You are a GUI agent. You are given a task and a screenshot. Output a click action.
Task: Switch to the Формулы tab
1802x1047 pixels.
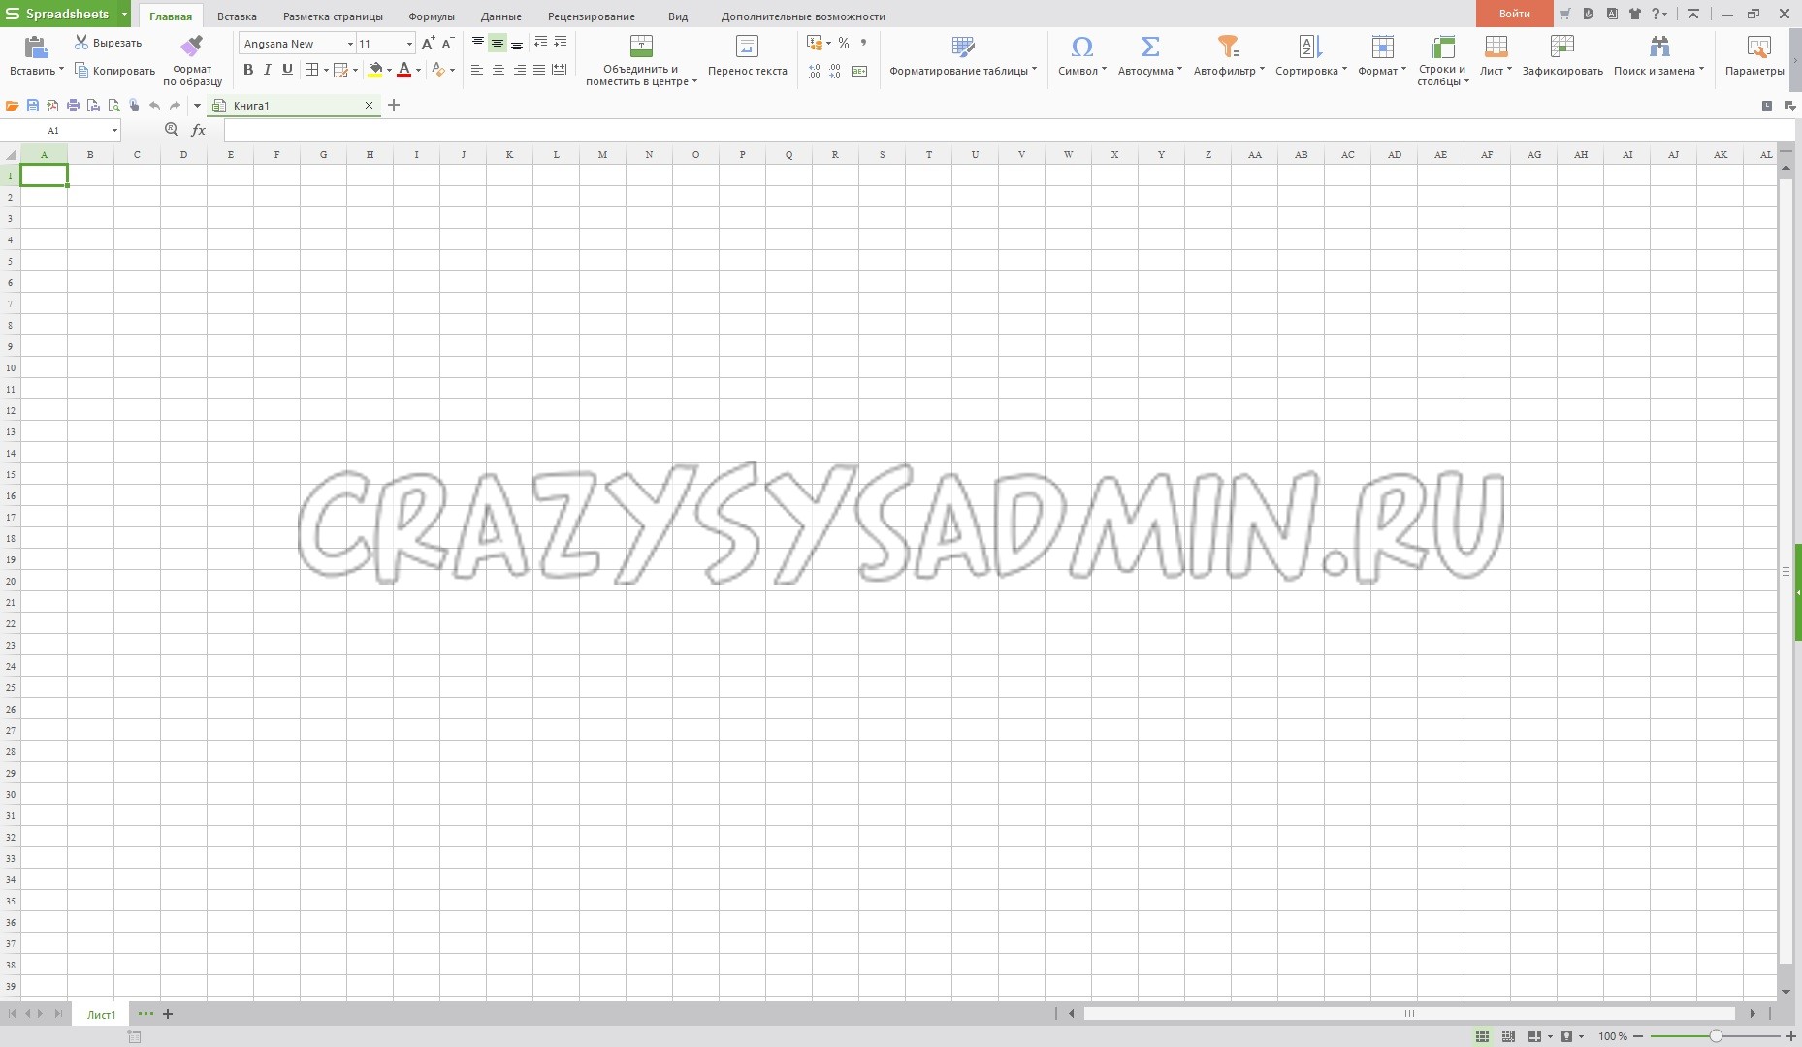click(x=432, y=16)
